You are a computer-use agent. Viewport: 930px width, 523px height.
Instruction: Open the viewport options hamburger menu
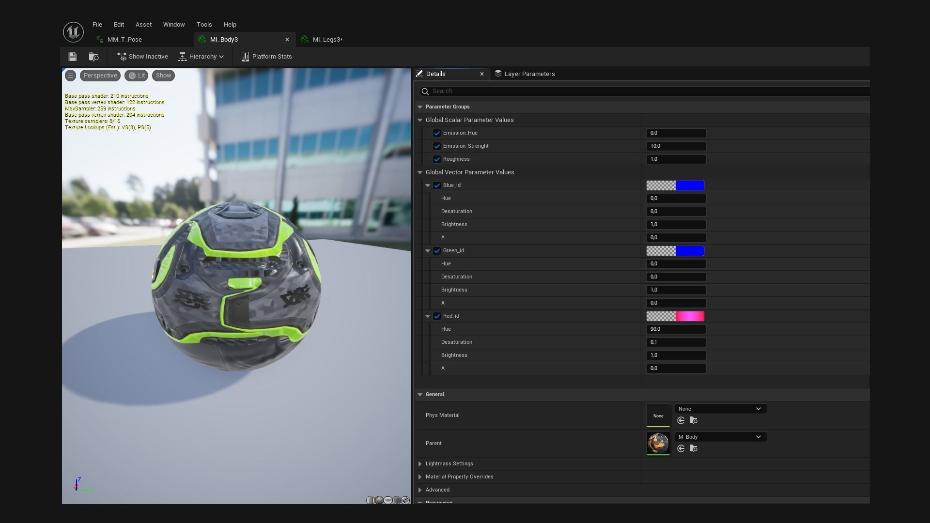70,76
